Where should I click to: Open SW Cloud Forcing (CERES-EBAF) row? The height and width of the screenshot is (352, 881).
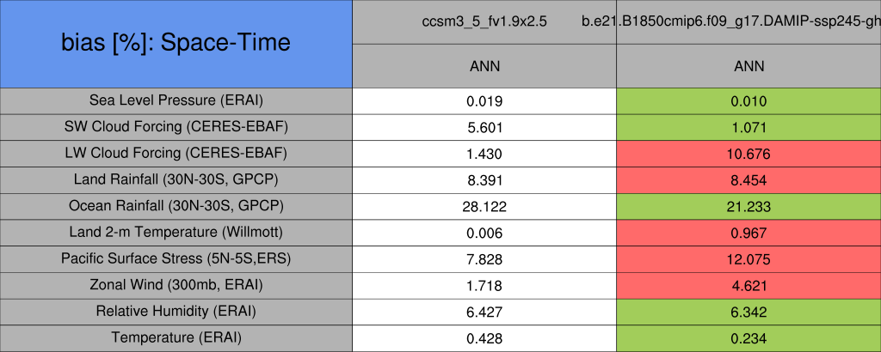coord(176,127)
